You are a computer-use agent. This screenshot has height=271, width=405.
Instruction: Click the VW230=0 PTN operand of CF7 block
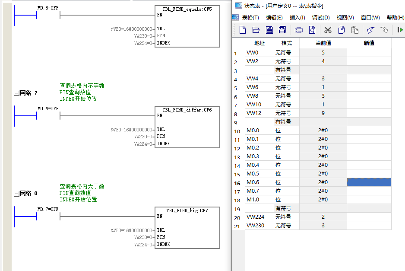pos(143,237)
